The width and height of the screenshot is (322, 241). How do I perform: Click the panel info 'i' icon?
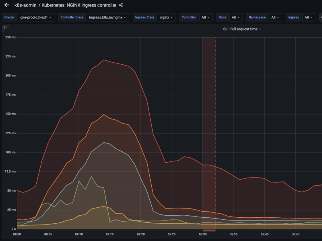pos(4,27)
